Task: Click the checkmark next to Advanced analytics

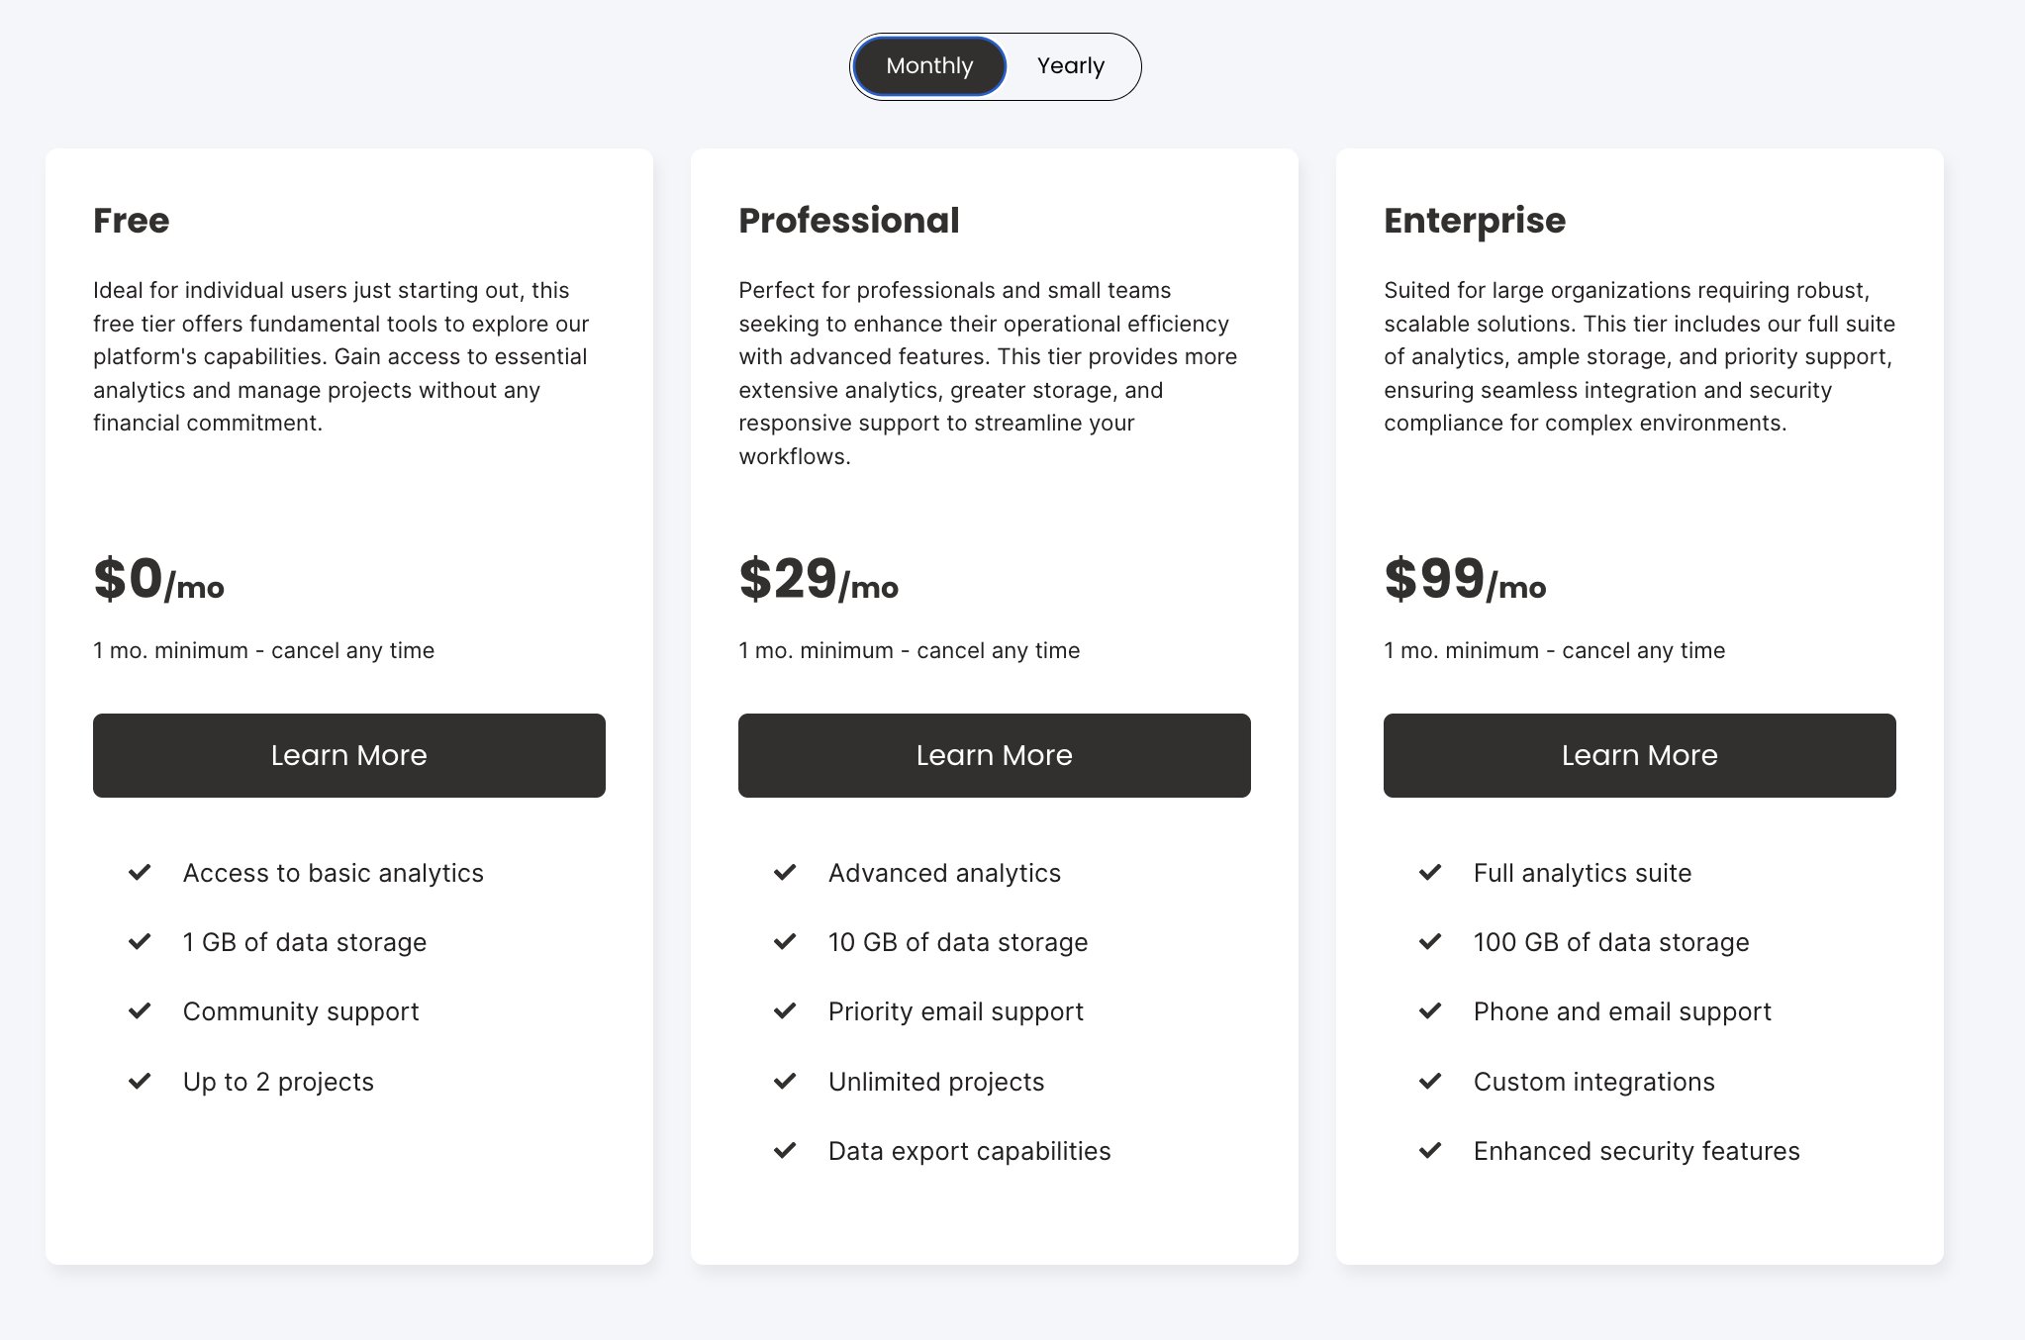Action: coord(785,872)
